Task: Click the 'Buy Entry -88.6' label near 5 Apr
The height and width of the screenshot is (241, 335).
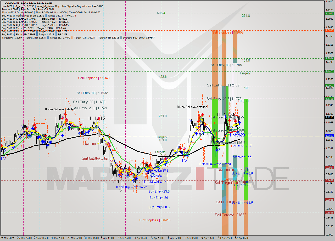Action: point(159,207)
